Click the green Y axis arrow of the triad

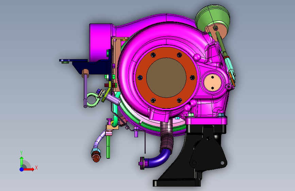[21, 162]
